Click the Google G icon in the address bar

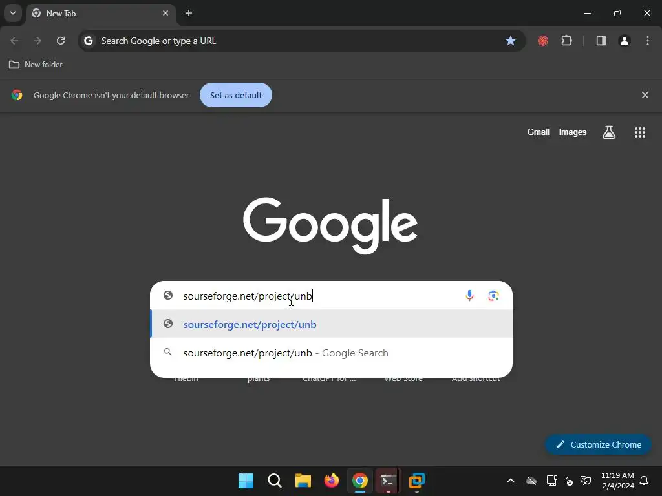(x=88, y=41)
